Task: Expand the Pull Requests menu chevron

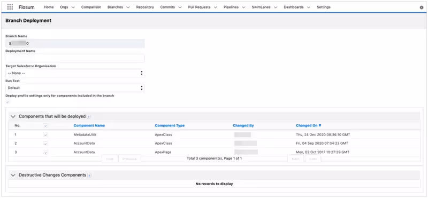Action: (216, 7)
